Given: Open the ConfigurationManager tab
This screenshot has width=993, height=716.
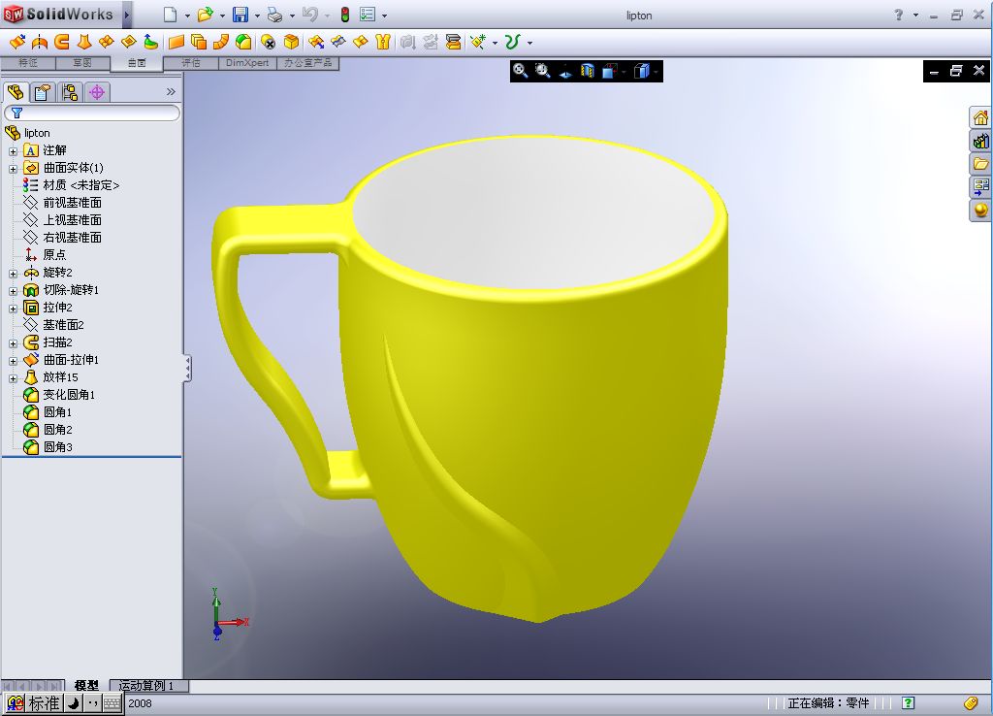Looking at the screenshot, I should tap(70, 92).
